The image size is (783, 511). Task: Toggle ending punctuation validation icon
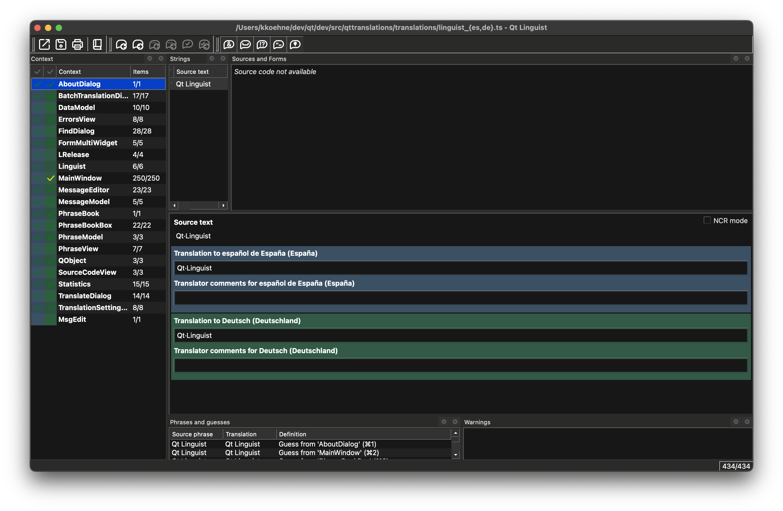[262, 44]
